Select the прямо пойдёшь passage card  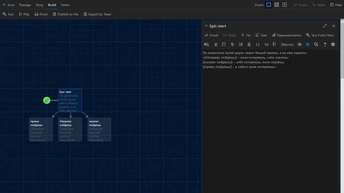[41, 129]
